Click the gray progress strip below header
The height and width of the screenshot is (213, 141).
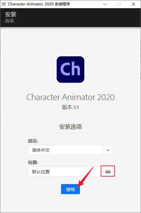tap(70, 28)
